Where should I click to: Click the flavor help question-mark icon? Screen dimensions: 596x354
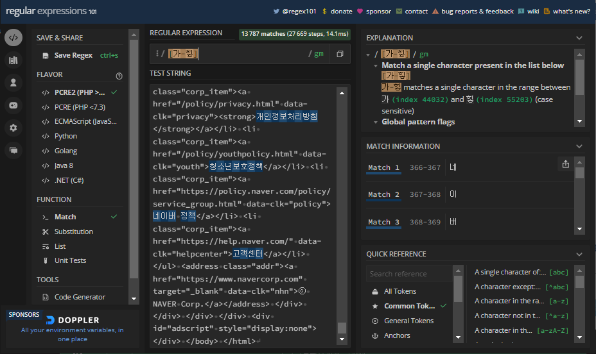point(119,76)
